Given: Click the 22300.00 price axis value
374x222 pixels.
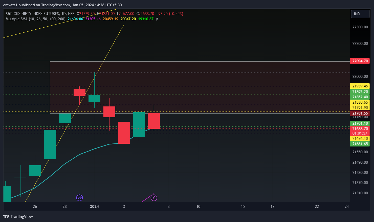Looking at the screenshot, I should tap(360, 27).
